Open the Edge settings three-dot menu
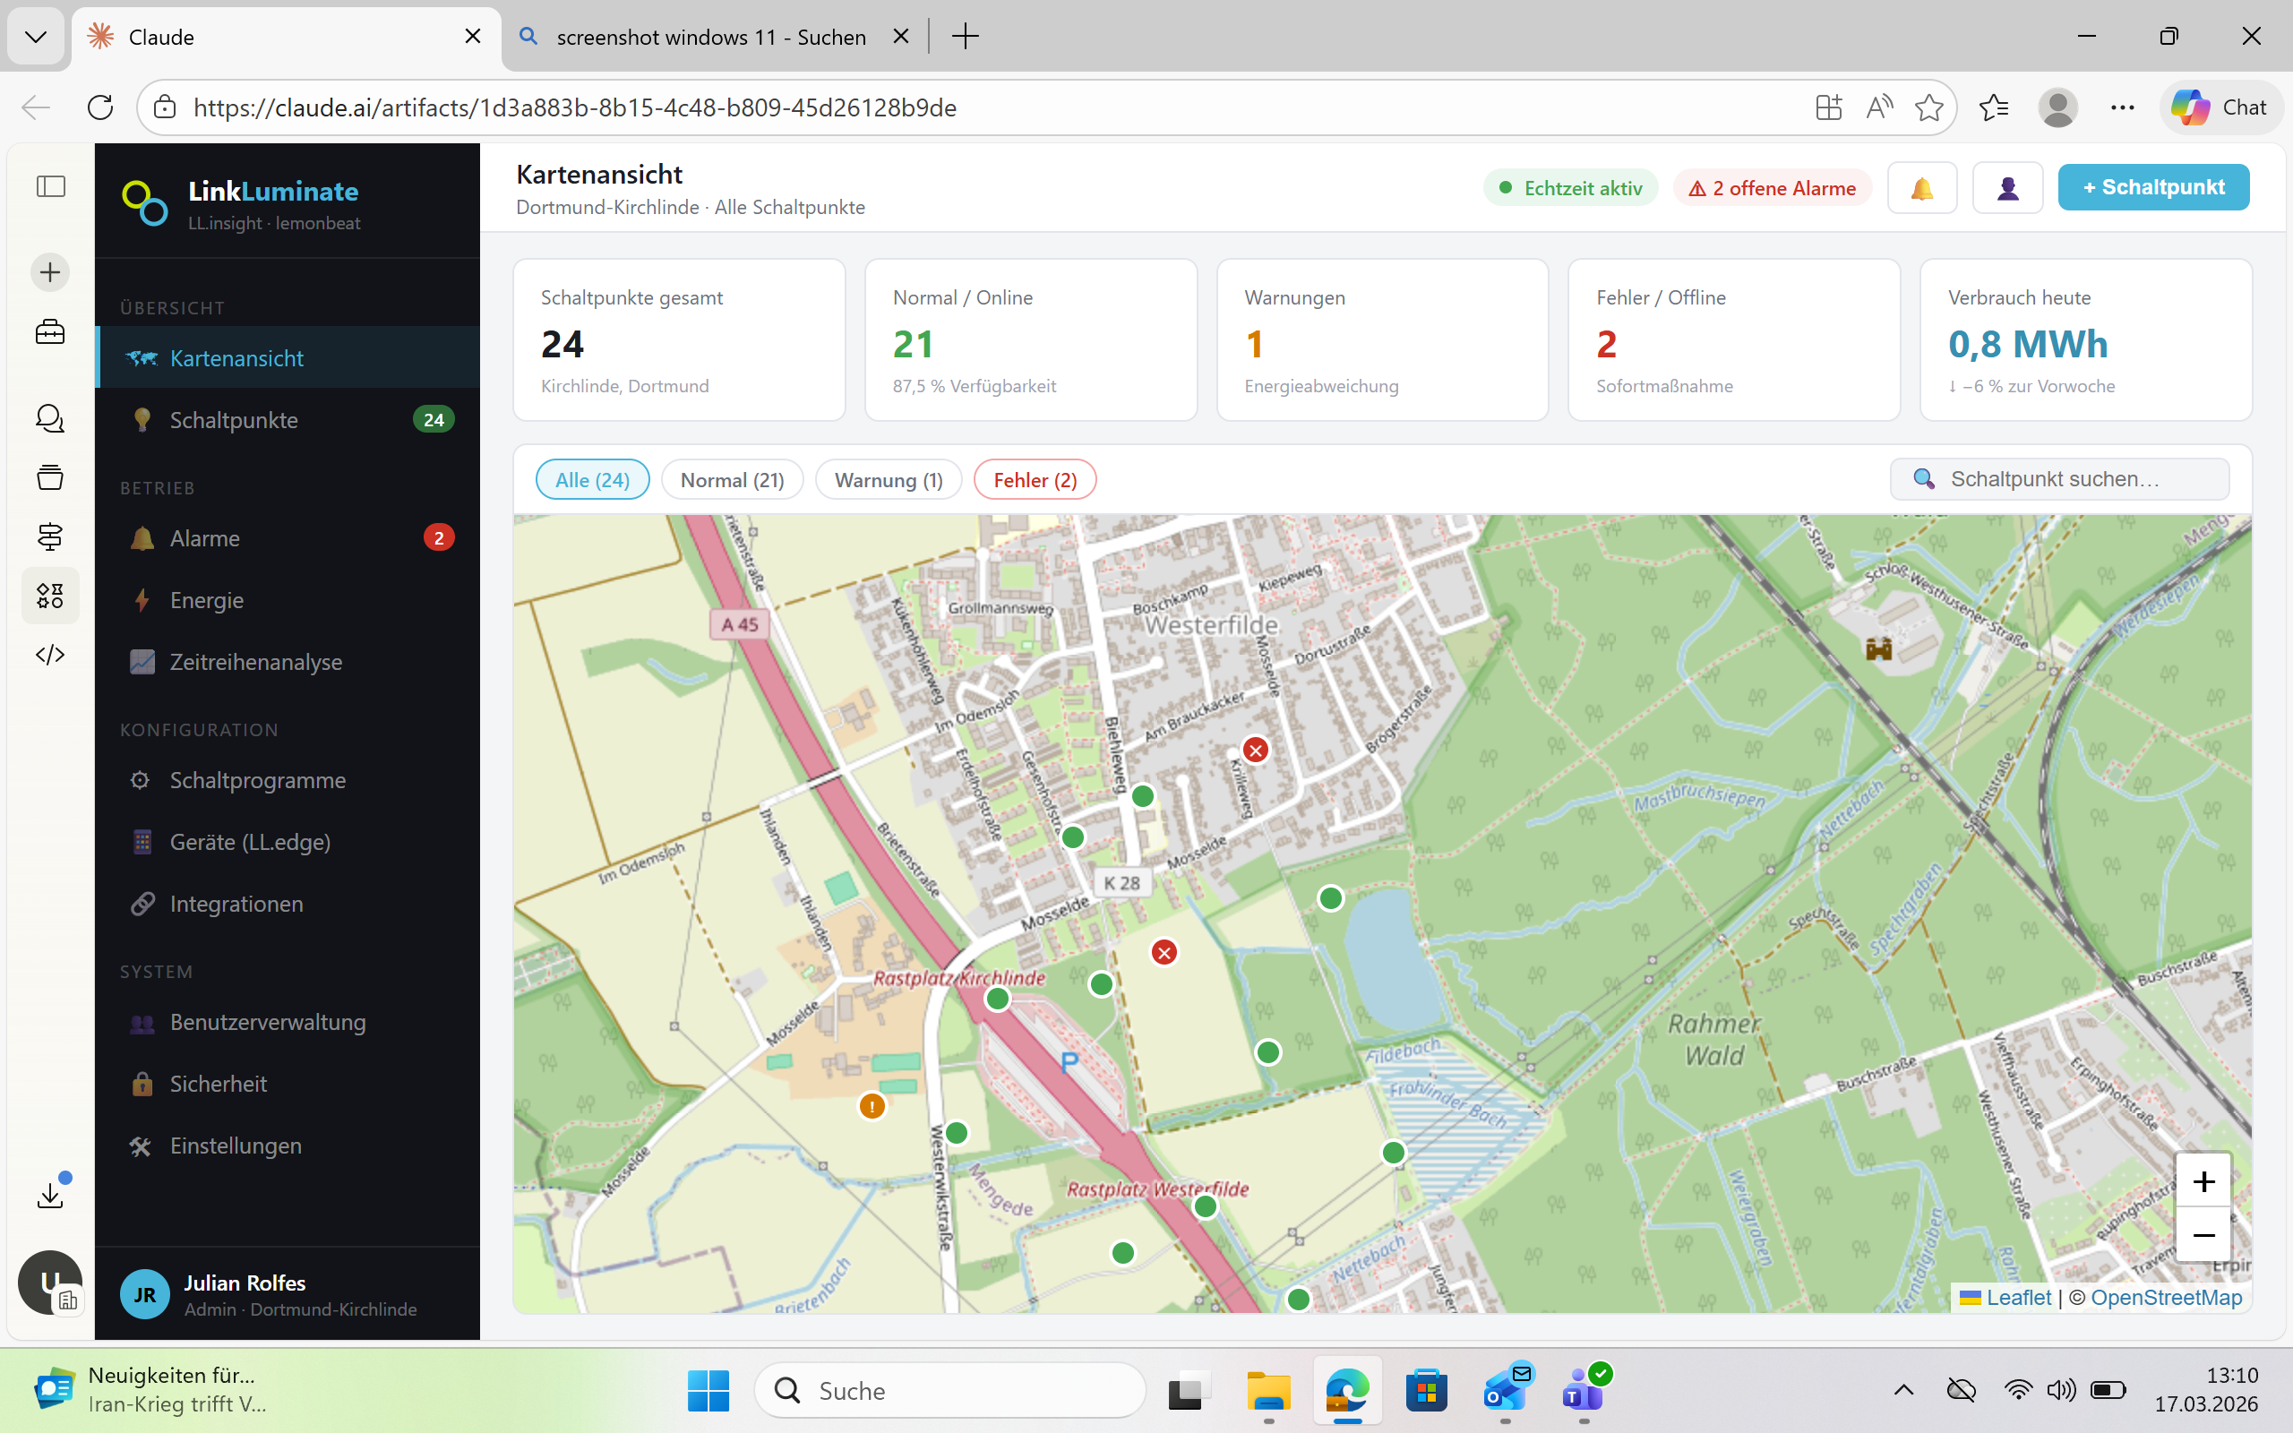Screen dimensions: 2293x1433 click(2122, 107)
